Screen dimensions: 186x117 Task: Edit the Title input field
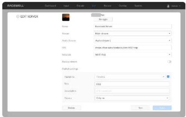pyautogui.click(x=132, y=84)
